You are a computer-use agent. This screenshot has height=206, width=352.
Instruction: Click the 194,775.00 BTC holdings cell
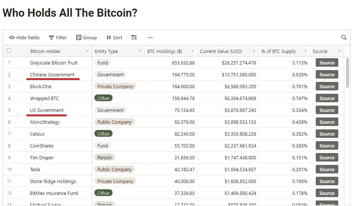coord(171,74)
